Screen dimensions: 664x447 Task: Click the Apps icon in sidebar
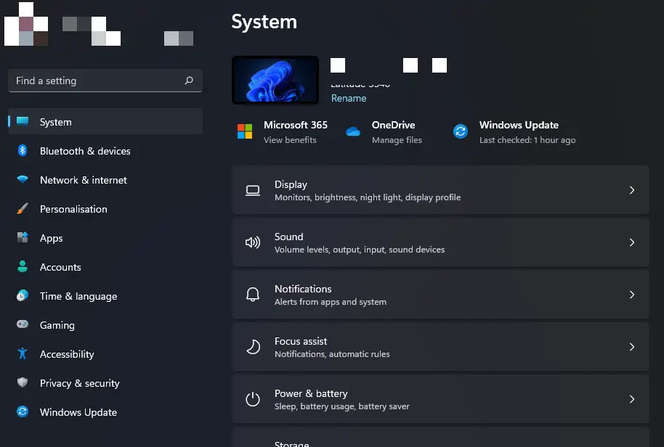(x=23, y=237)
